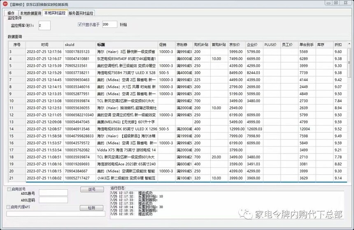
Task: Toggle the 只显示高于 checkbox
Action: 79,24
